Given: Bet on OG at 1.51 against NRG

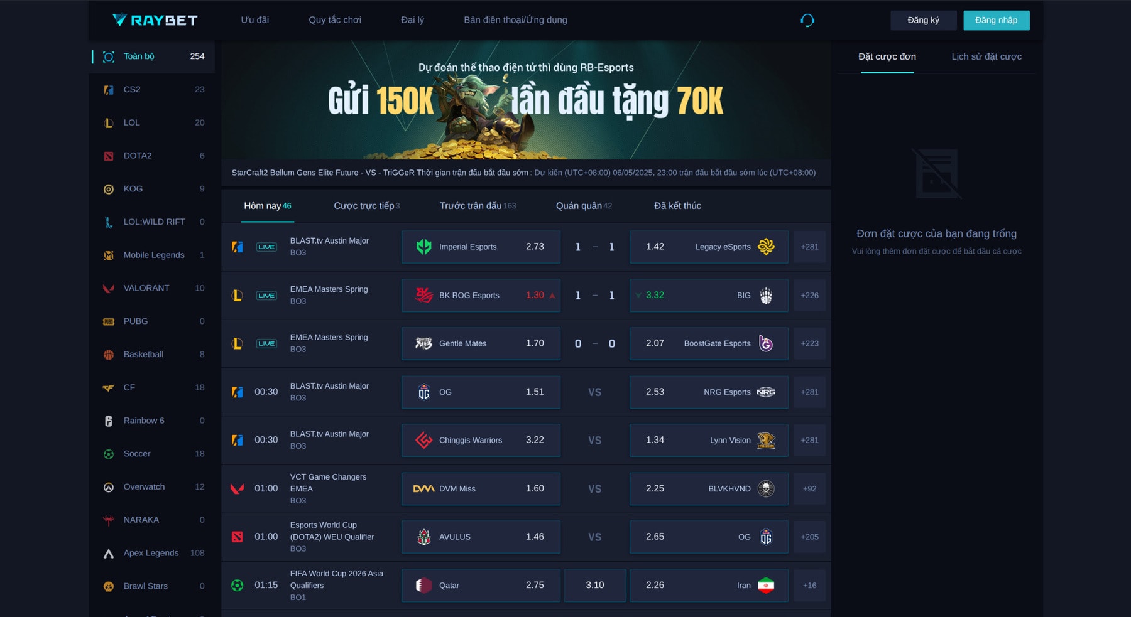Looking at the screenshot, I should pyautogui.click(x=481, y=392).
